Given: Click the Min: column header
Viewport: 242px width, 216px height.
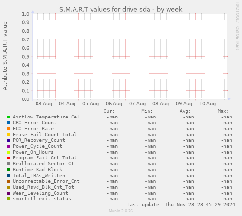Looking at the screenshot, I should [147, 111].
